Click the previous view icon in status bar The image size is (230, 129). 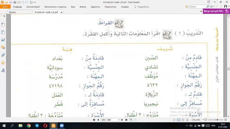point(131,120)
